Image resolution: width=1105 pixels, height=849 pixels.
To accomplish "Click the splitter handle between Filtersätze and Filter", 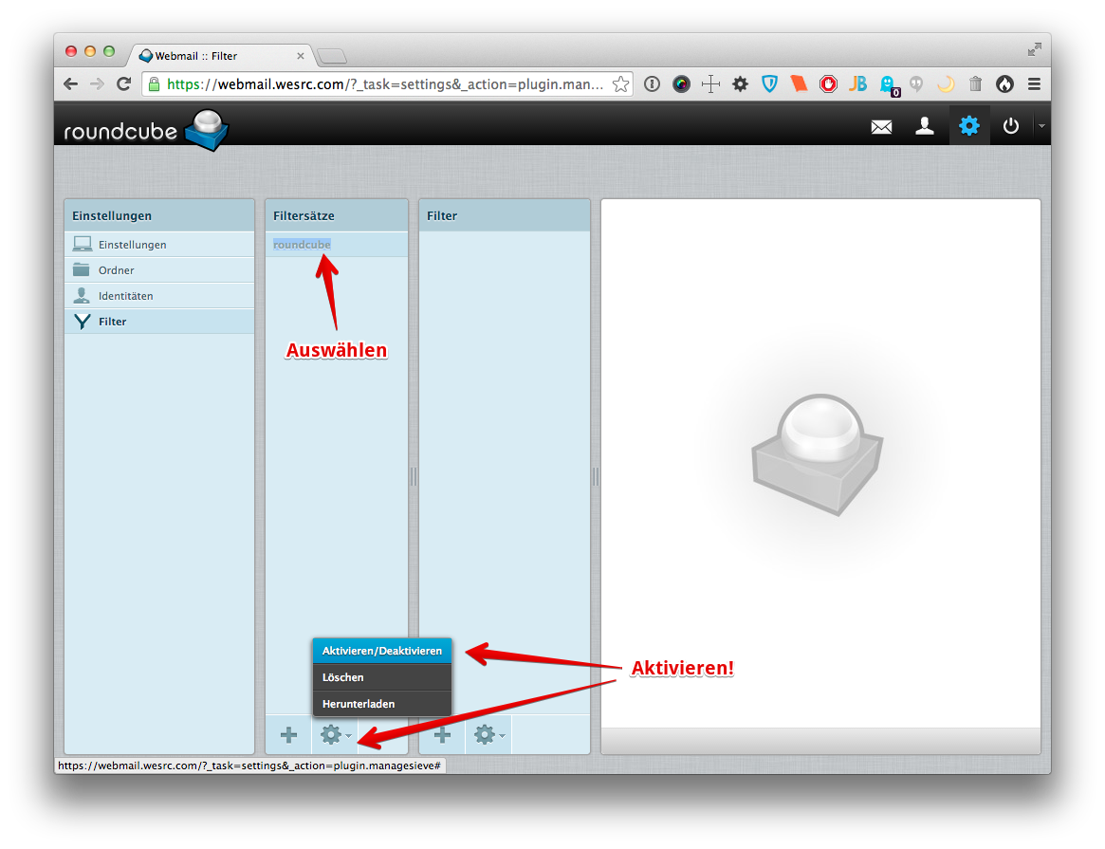I will 414,477.
